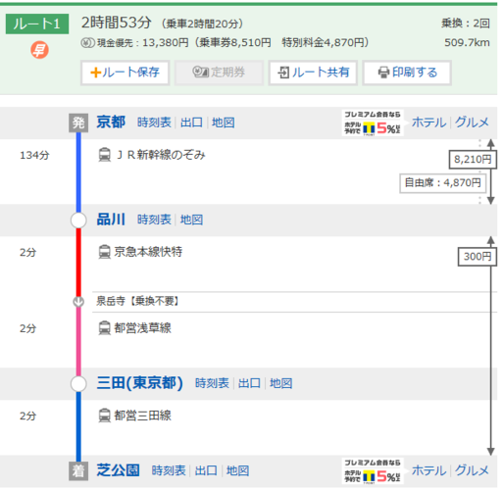This screenshot has height=490, width=503.
Task: Click the 都営浅草線 line name
Action: click(x=142, y=328)
